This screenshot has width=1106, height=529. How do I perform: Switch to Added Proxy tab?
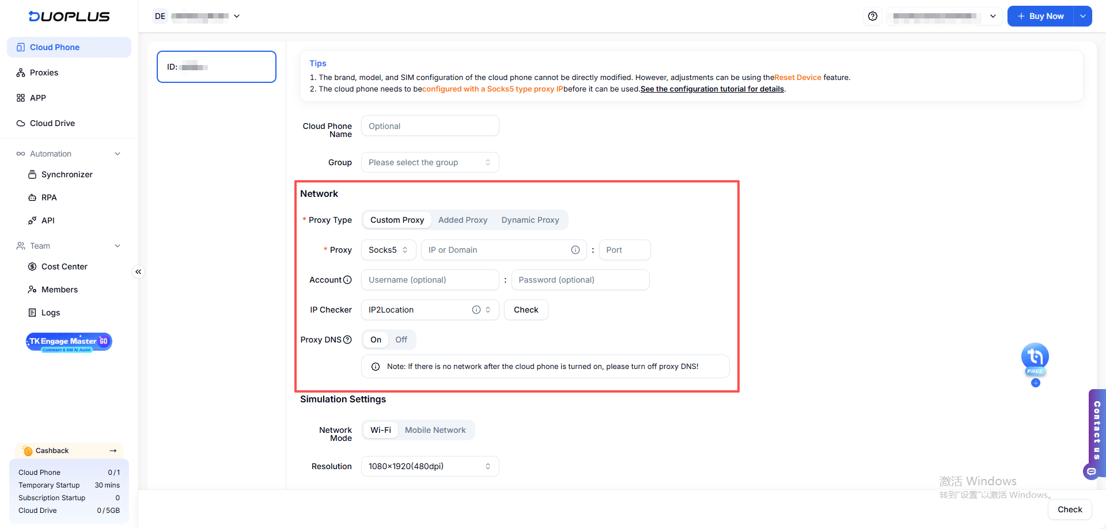(463, 220)
